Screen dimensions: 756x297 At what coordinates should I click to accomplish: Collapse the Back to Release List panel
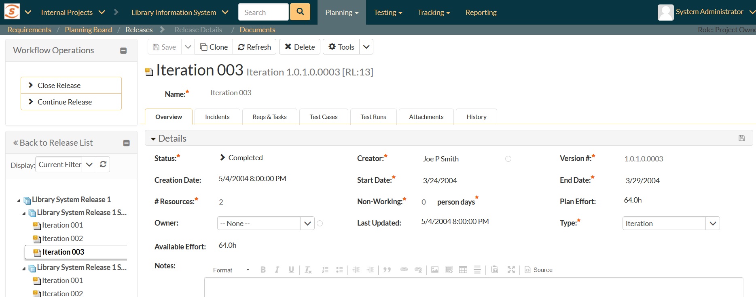[127, 143]
